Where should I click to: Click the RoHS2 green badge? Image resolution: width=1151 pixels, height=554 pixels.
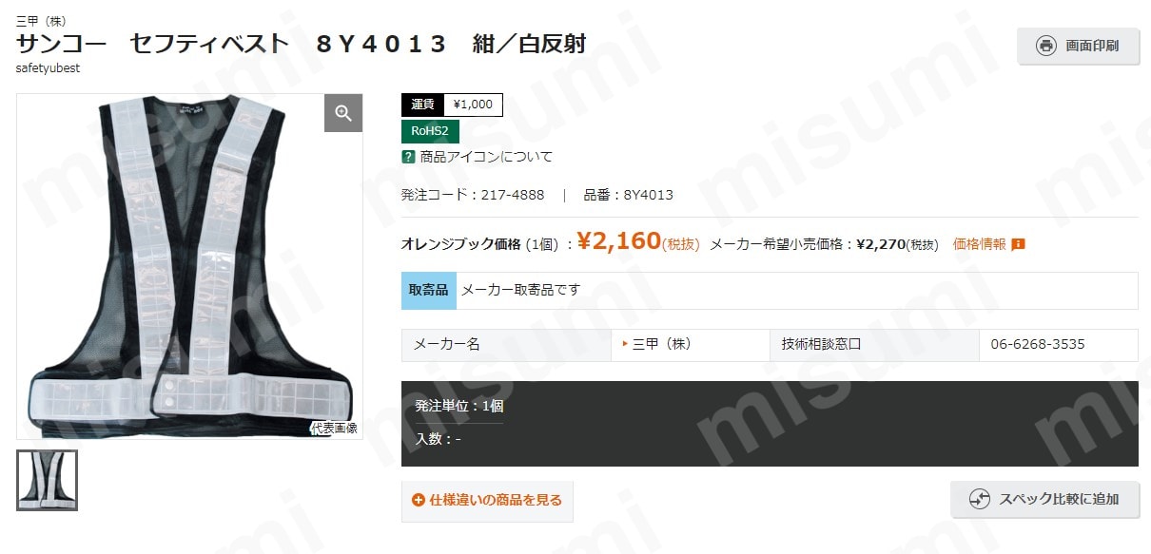[430, 131]
